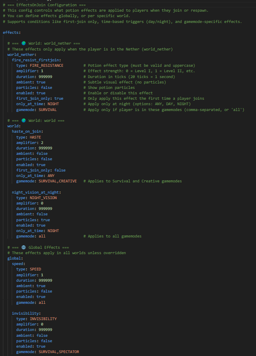Viewport: 256px width, 356px height.
Task: Click the "EffectsOnJoin Configuration" header comment
Action: point(44,5)
